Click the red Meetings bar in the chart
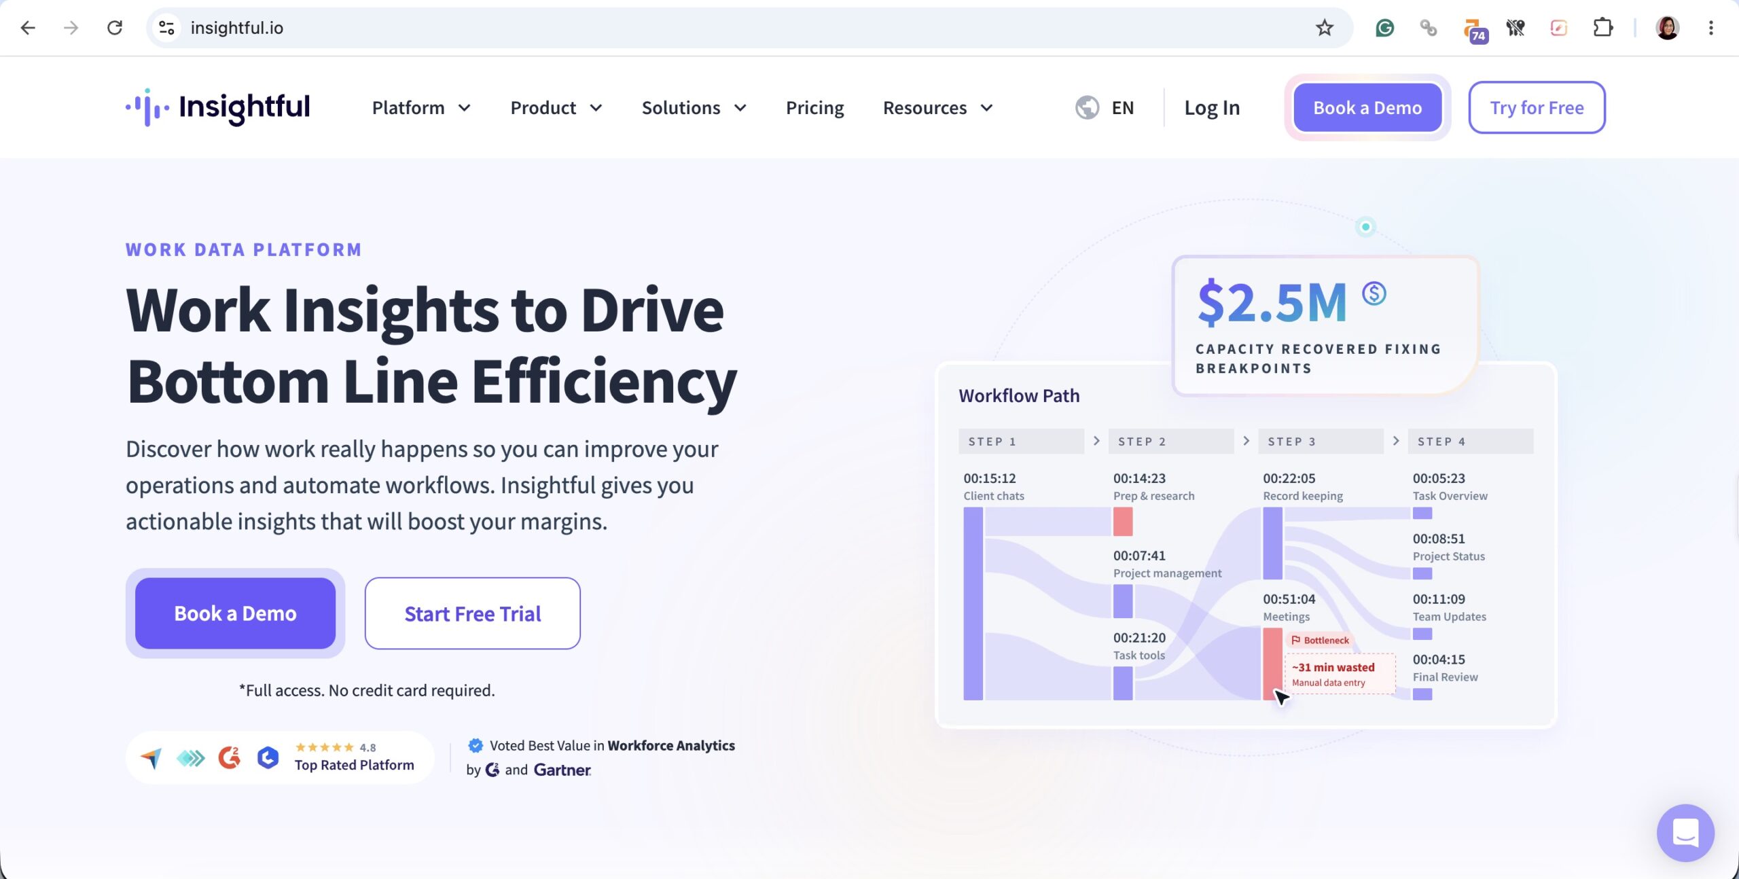 tap(1272, 664)
